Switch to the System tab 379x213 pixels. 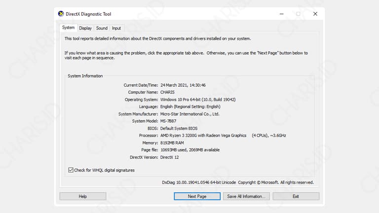[x=68, y=28]
